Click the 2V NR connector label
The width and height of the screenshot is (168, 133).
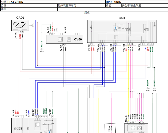click(26, 113)
